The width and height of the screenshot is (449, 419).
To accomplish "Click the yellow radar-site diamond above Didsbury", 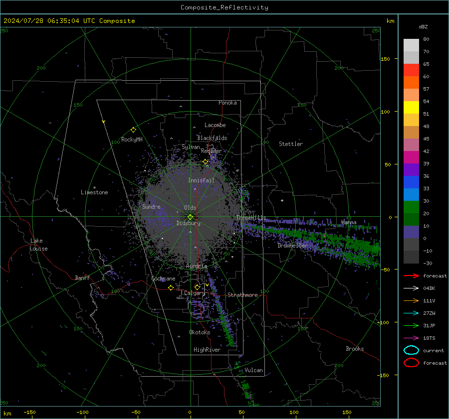I will [x=190, y=217].
